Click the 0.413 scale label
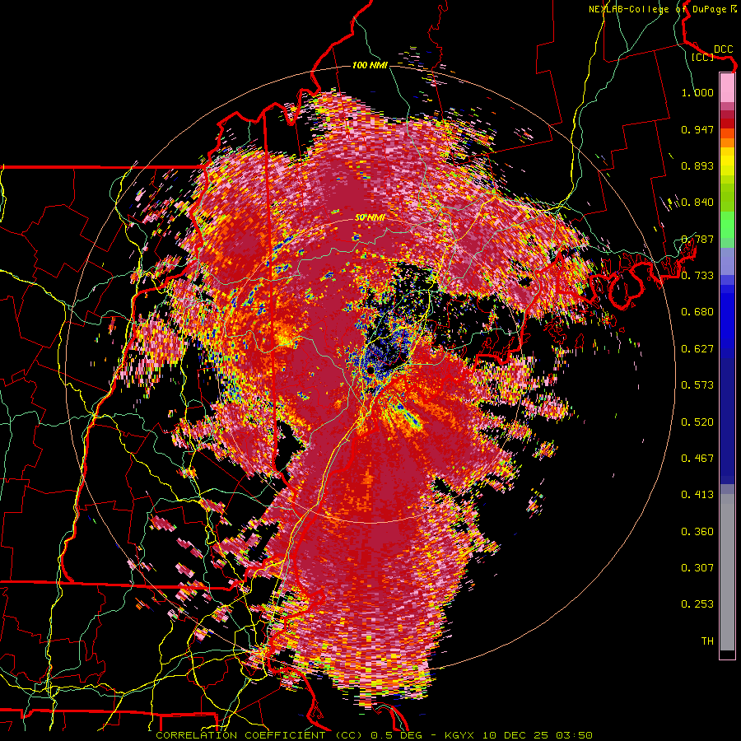This screenshot has width=741, height=741. point(697,495)
